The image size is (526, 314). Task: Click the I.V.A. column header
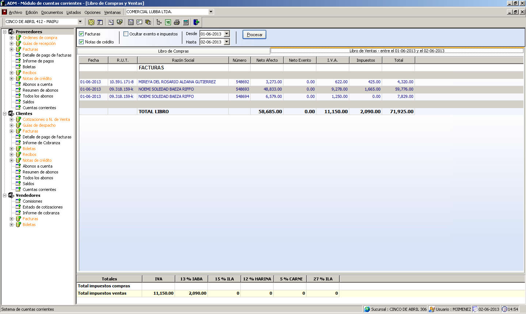(333, 60)
